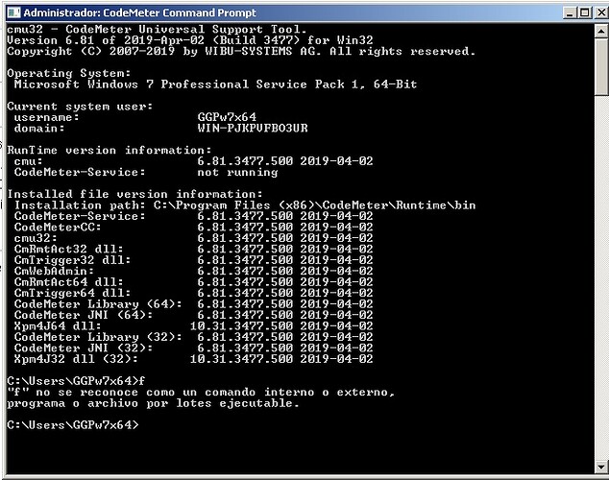Screen dimensions: 609x480
Task: Click 'Microsoft Windows 7 Professional Service Pack 1' line
Action: tap(215, 84)
